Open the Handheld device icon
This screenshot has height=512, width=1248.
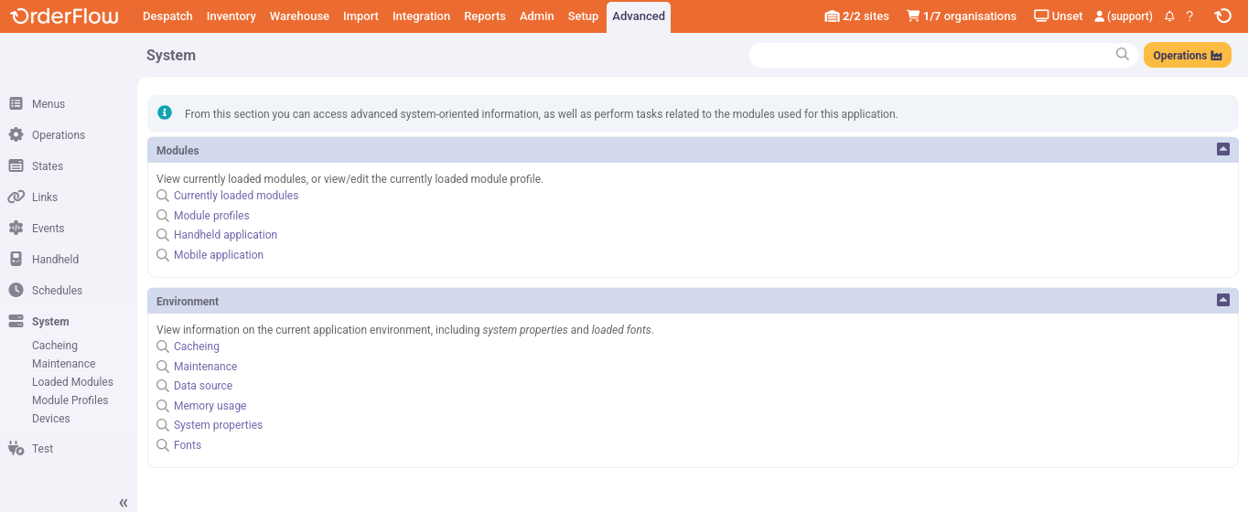tap(16, 260)
